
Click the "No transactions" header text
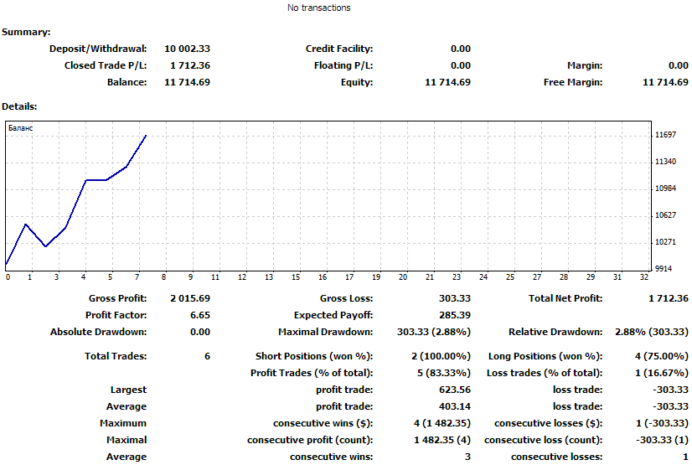[x=318, y=8]
